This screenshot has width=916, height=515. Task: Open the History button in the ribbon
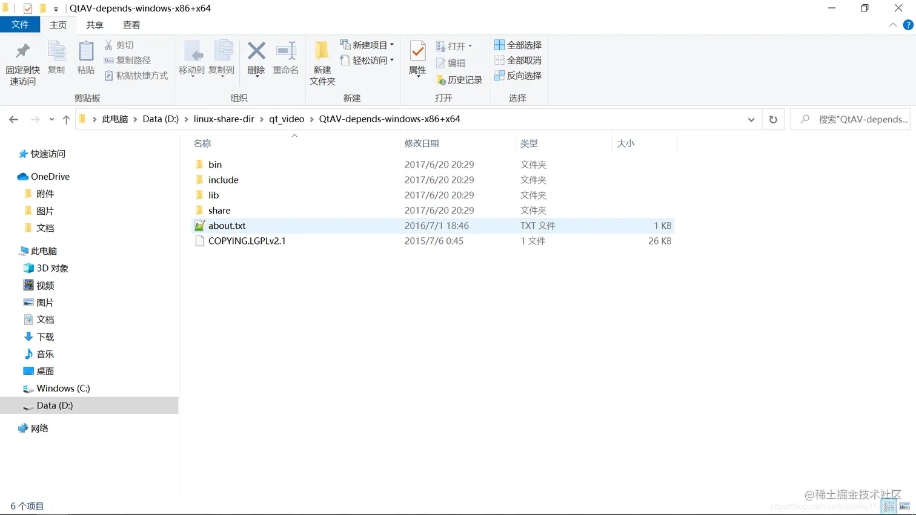click(x=459, y=80)
